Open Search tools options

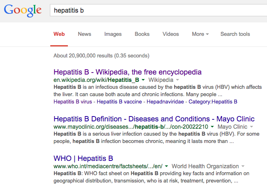[x=235, y=34]
